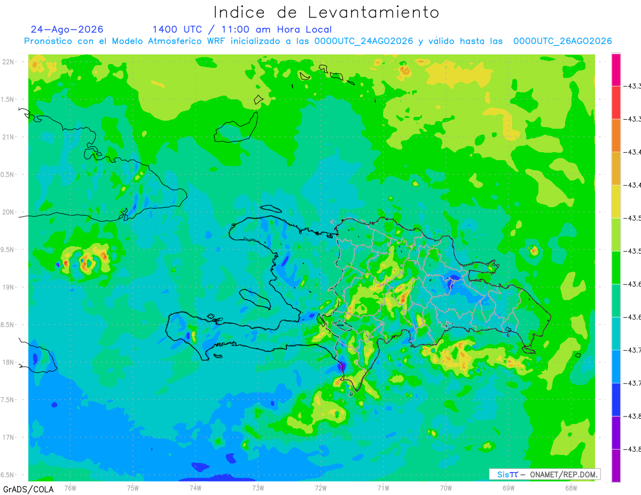641x495 pixels.
Task: Click the truncated '9.5N' latitude label
Action: [x=7, y=250]
